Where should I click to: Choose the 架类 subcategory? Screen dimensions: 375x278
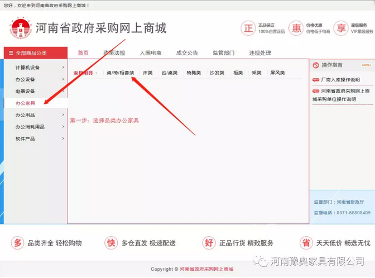click(256, 73)
